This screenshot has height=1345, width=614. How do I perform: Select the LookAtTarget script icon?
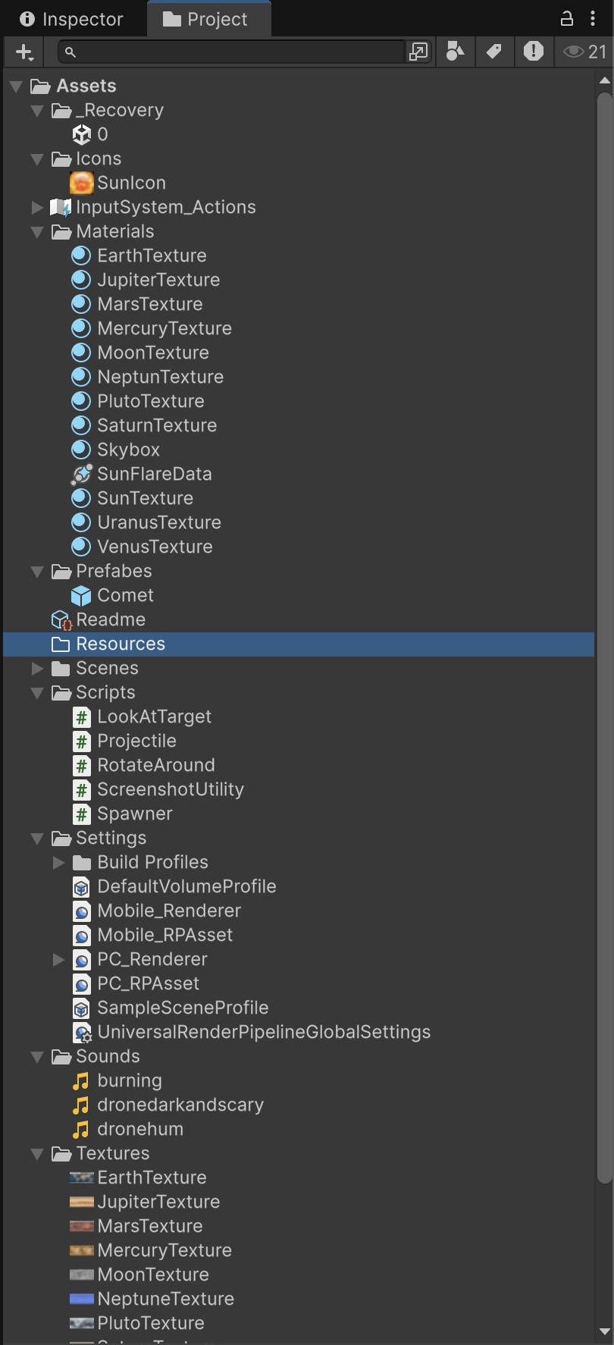[82, 716]
